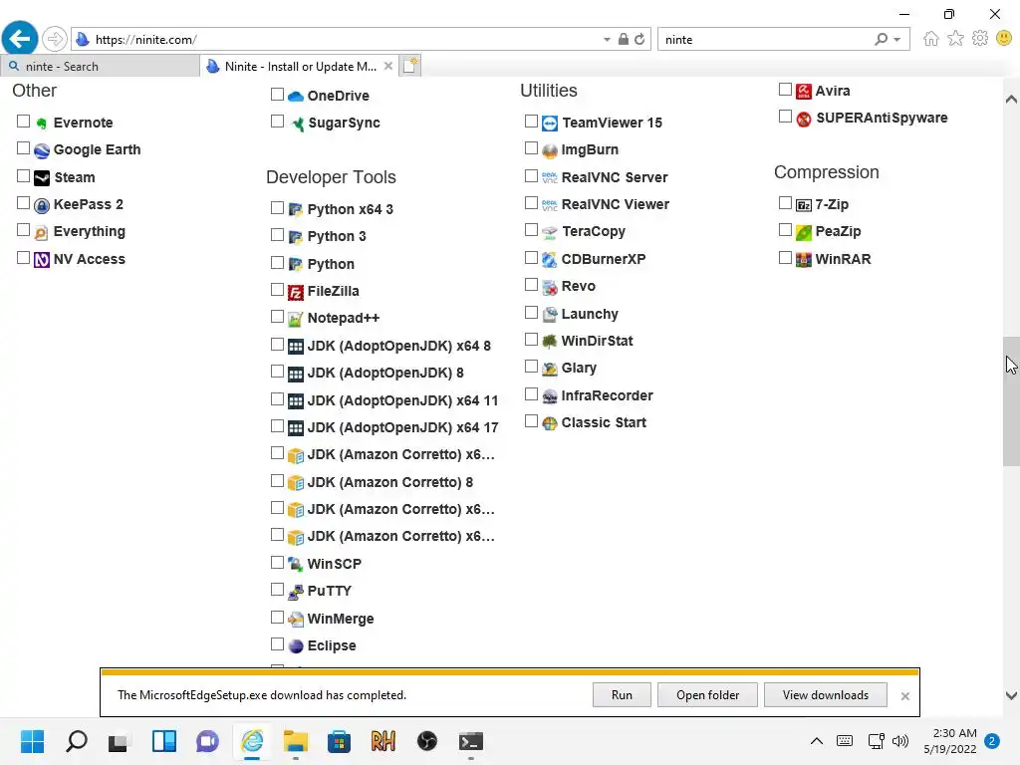1020x765 pixels.
Task: Click the NV Access purple icon
Action: click(42, 260)
